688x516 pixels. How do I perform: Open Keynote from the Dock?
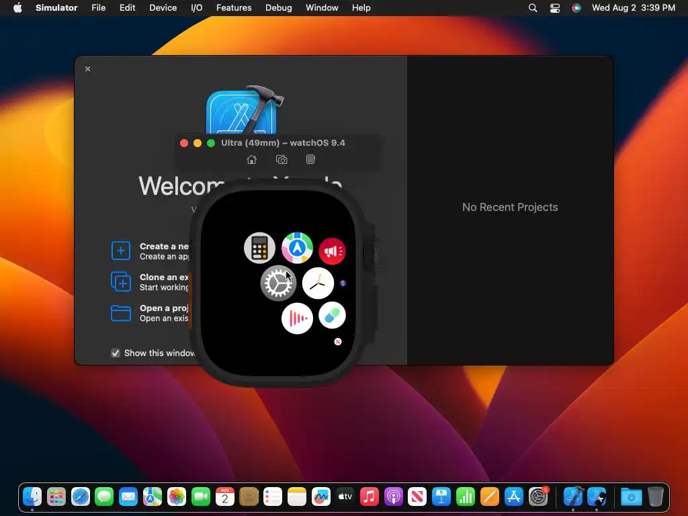[441, 497]
